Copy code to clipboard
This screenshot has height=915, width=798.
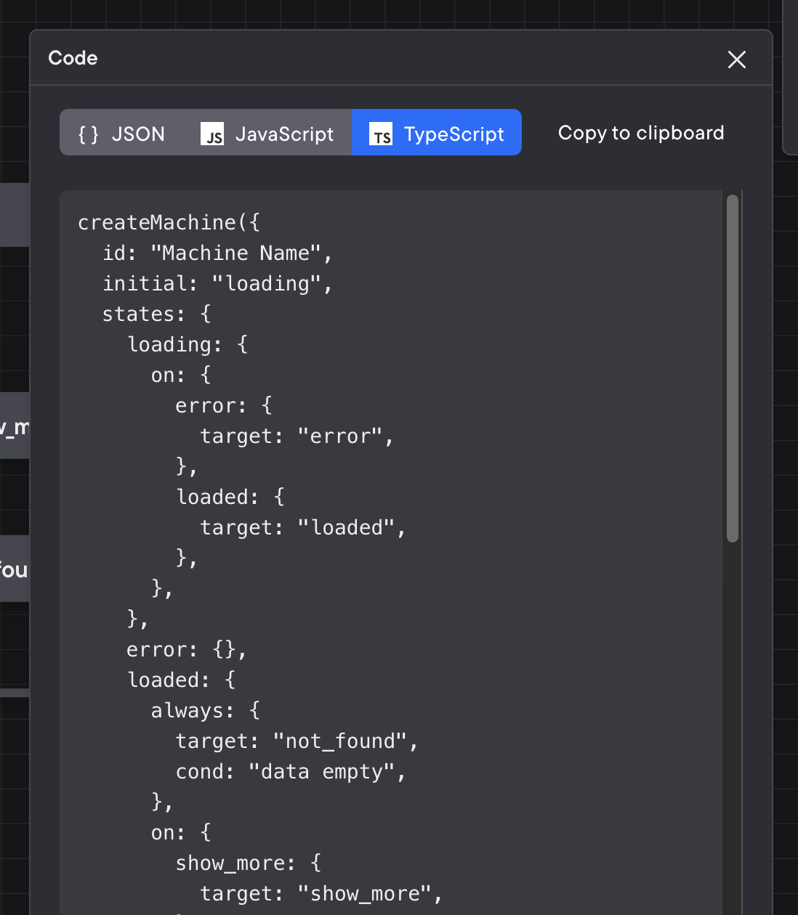[641, 133]
